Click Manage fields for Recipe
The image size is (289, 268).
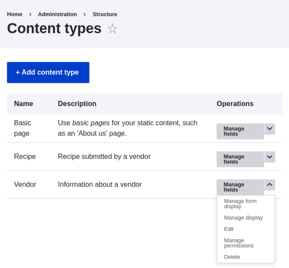pos(240,159)
